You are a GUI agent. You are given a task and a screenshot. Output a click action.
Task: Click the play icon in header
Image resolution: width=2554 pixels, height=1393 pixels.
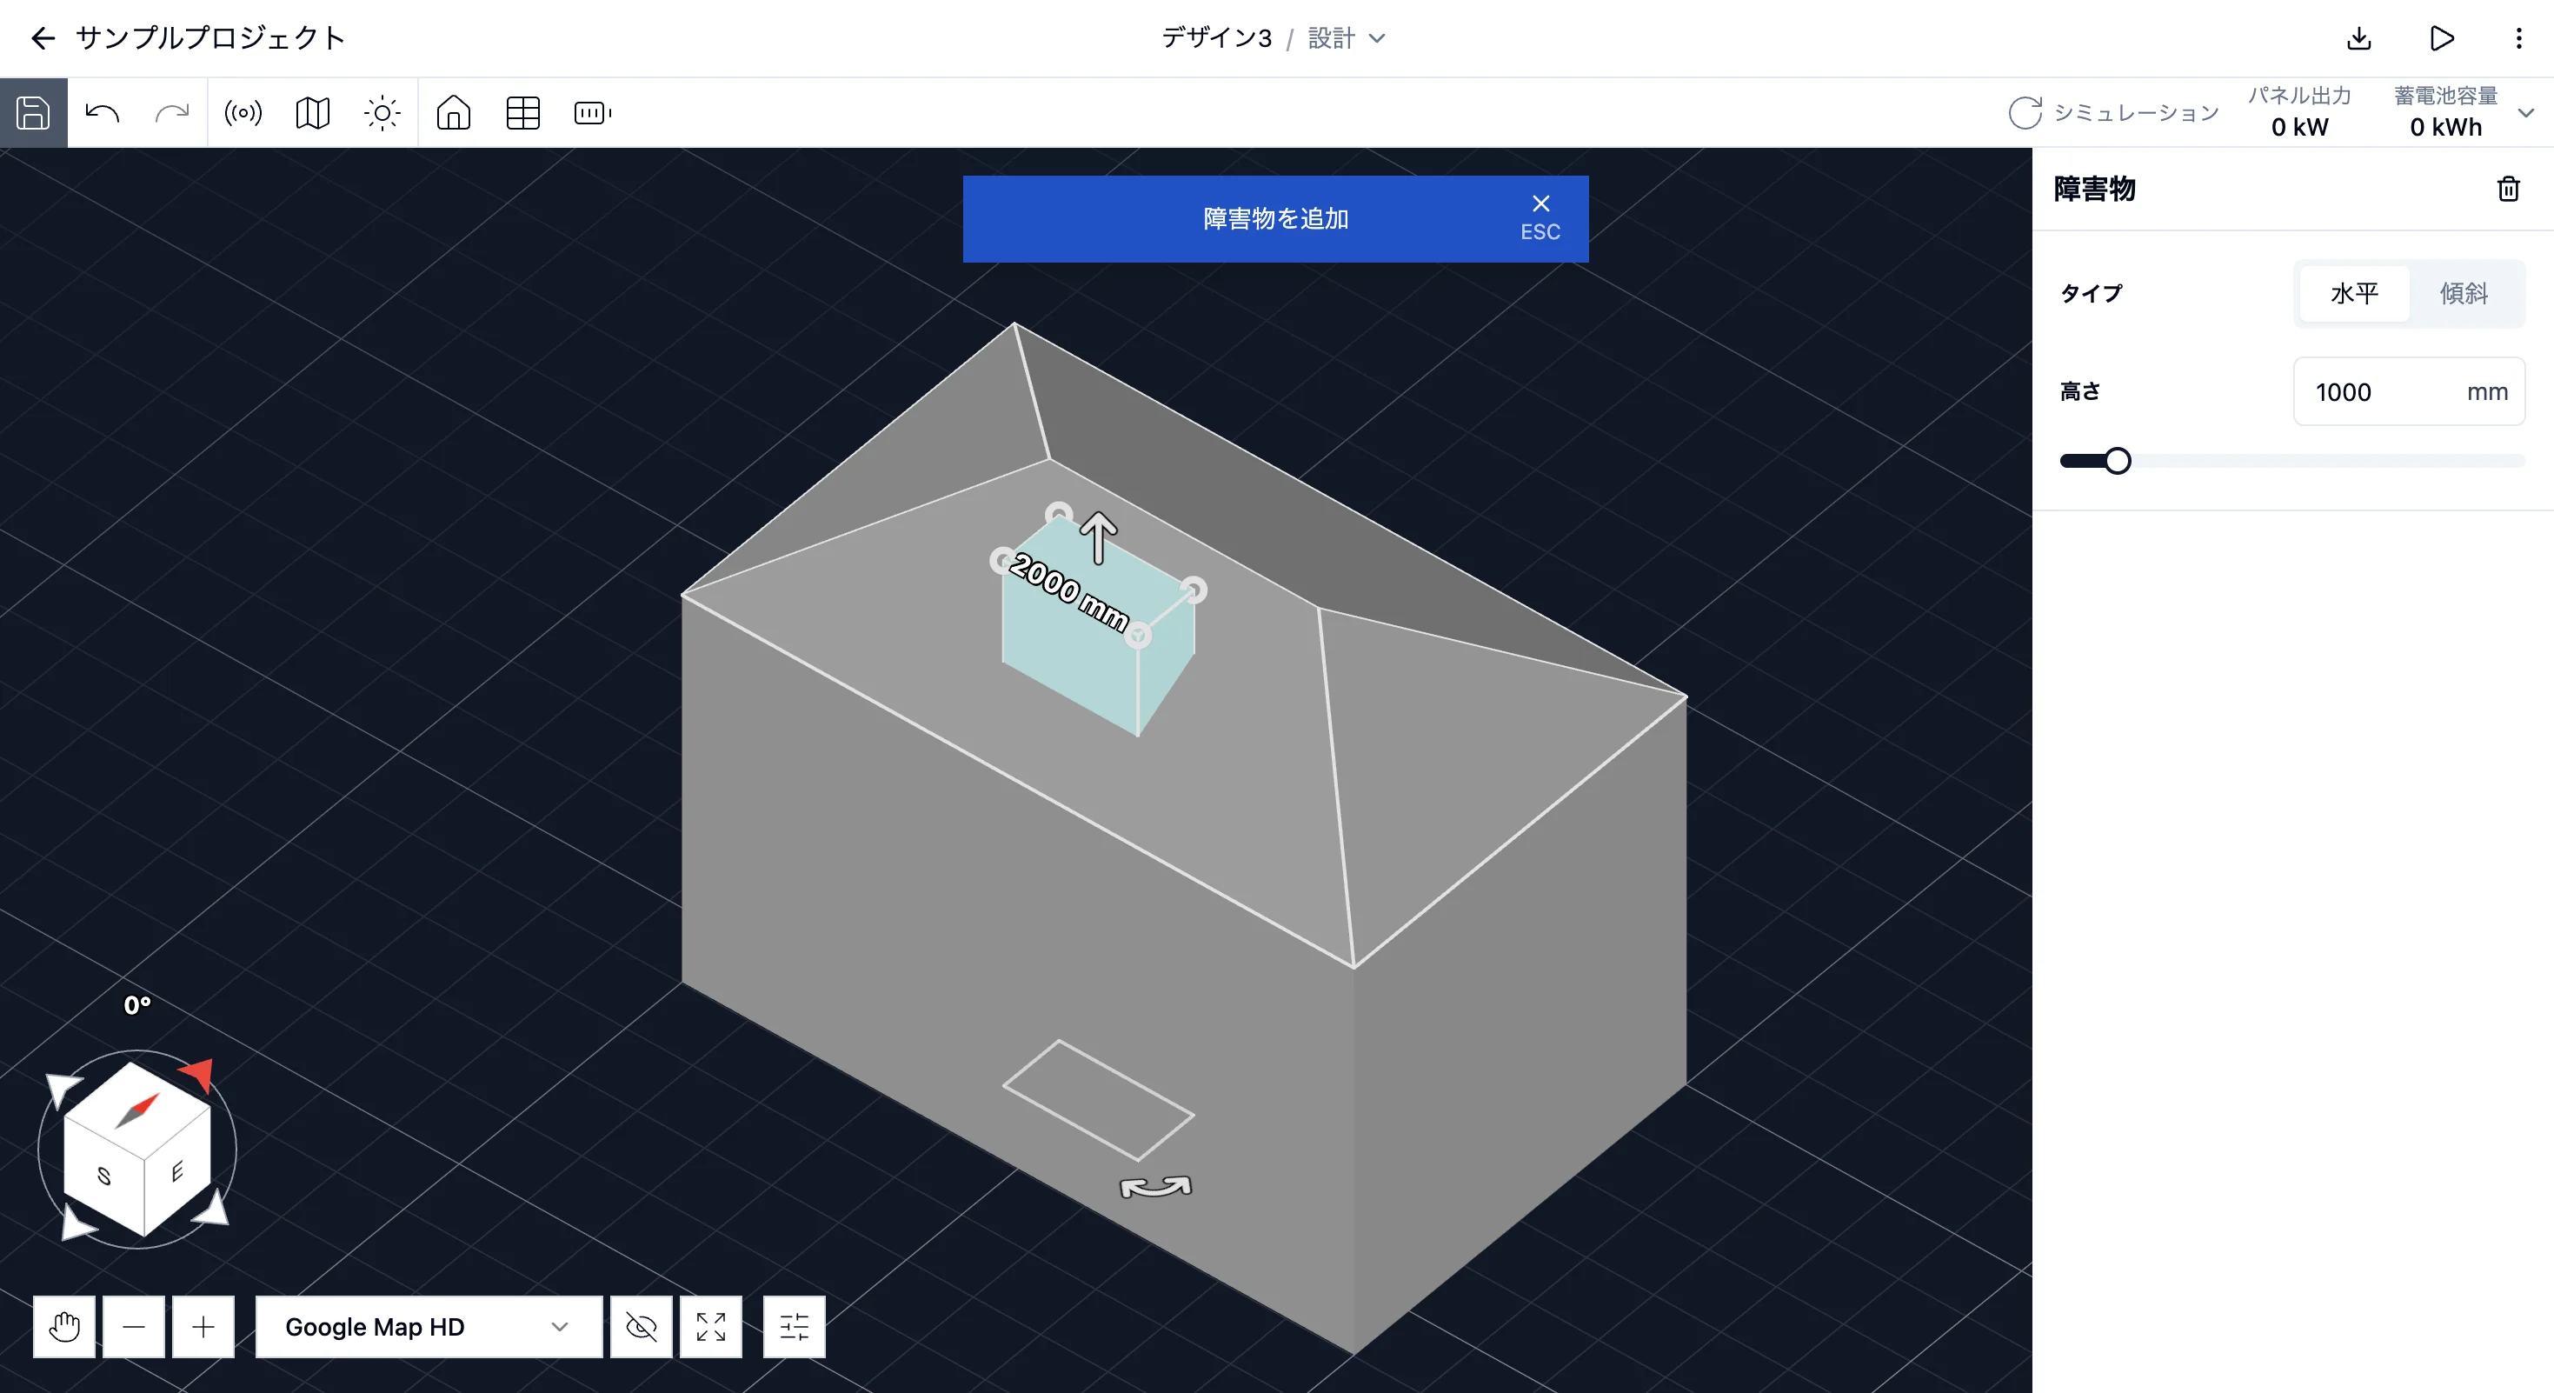pos(2442,38)
